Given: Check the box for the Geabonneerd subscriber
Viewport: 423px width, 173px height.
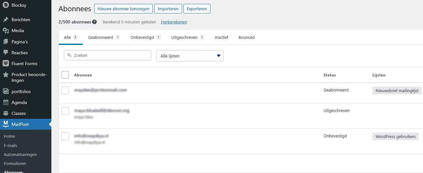Looking at the screenshot, I should [65, 91].
